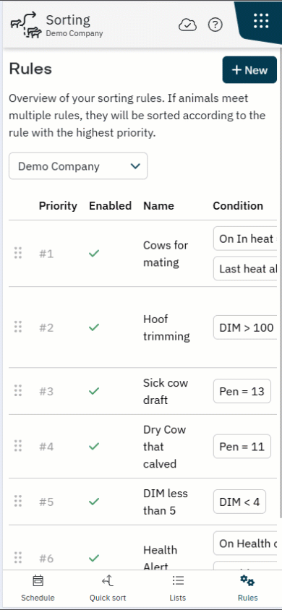Click the Sorting cow logo icon
Screen dimensions: 282x610
(25, 25)
